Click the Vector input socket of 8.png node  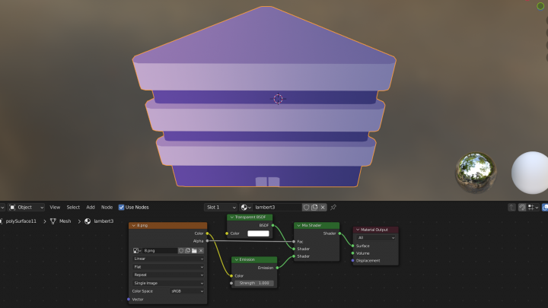pos(129,300)
